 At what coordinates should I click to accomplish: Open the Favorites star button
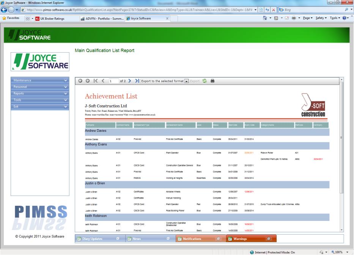click(x=11, y=18)
